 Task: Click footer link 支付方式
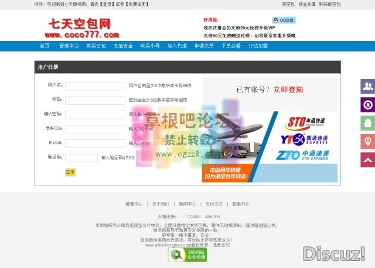point(214,204)
